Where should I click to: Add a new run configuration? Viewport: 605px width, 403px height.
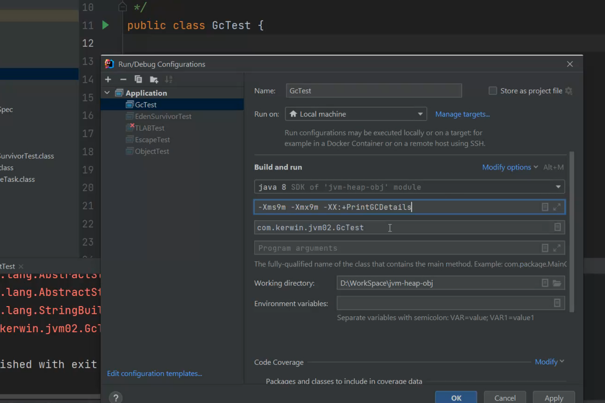click(x=108, y=80)
